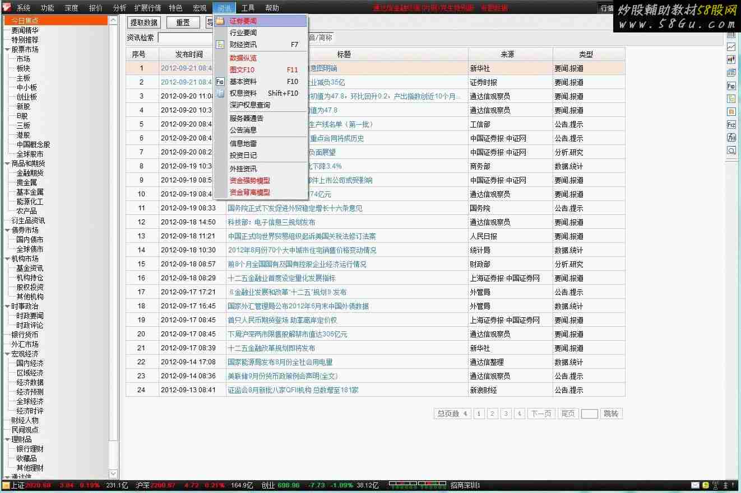
Task: Click the 跳转 button
Action: click(611, 414)
